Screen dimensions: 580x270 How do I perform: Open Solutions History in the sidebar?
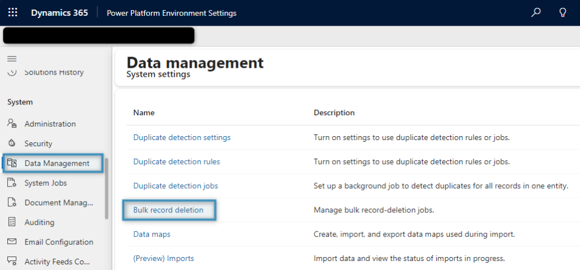coord(54,72)
